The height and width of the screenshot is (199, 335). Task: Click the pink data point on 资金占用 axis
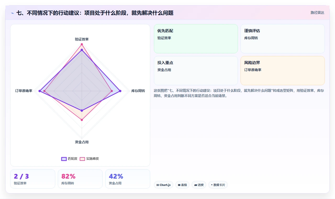82,120
